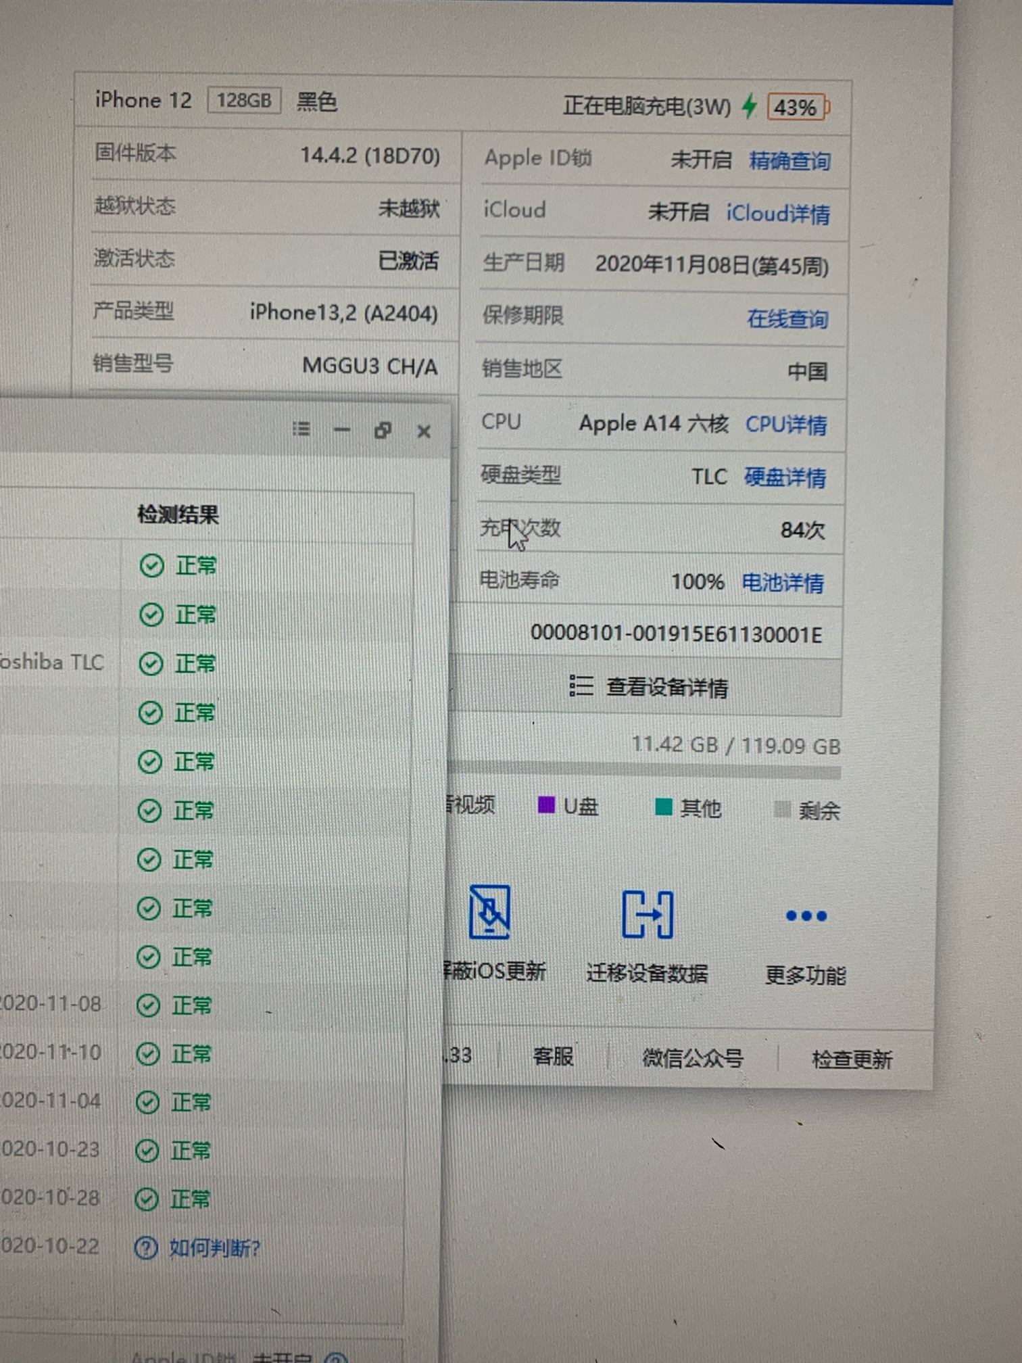Click the storage text 11.42 GB / 119.09 GB

point(736,745)
